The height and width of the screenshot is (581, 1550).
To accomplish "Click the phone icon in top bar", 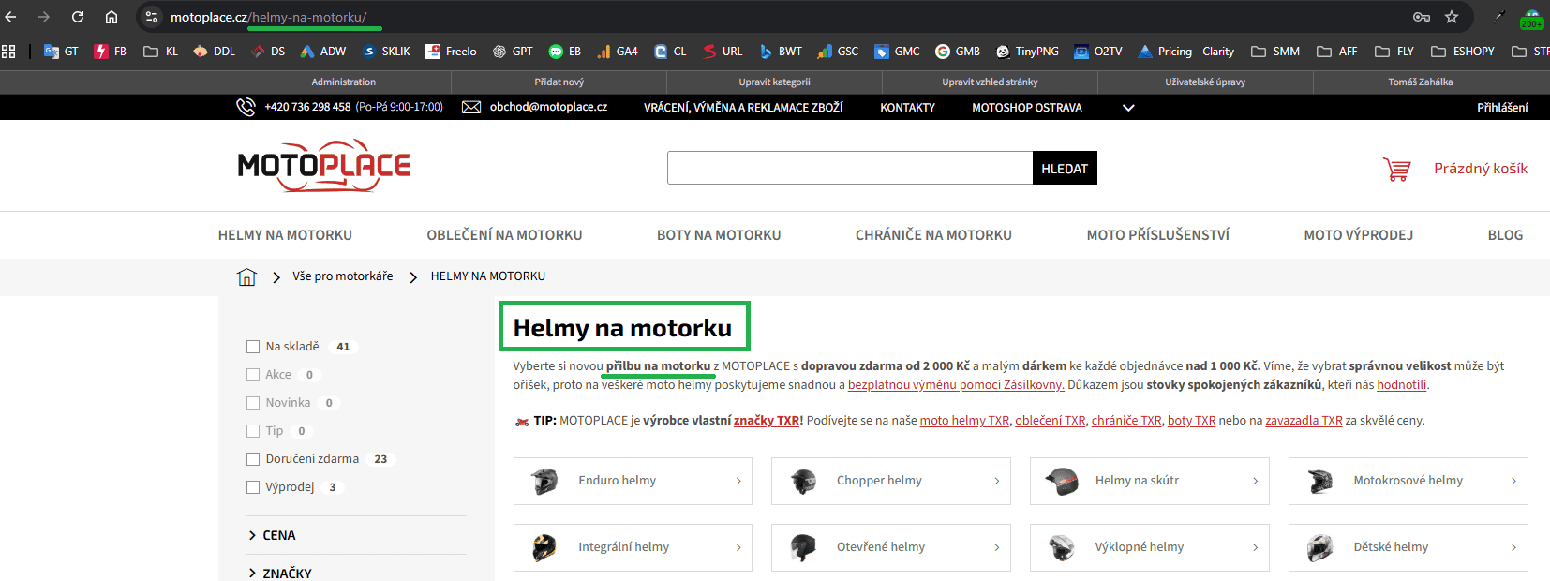I will pos(246,107).
